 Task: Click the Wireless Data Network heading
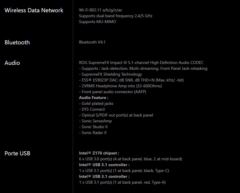point(34,10)
